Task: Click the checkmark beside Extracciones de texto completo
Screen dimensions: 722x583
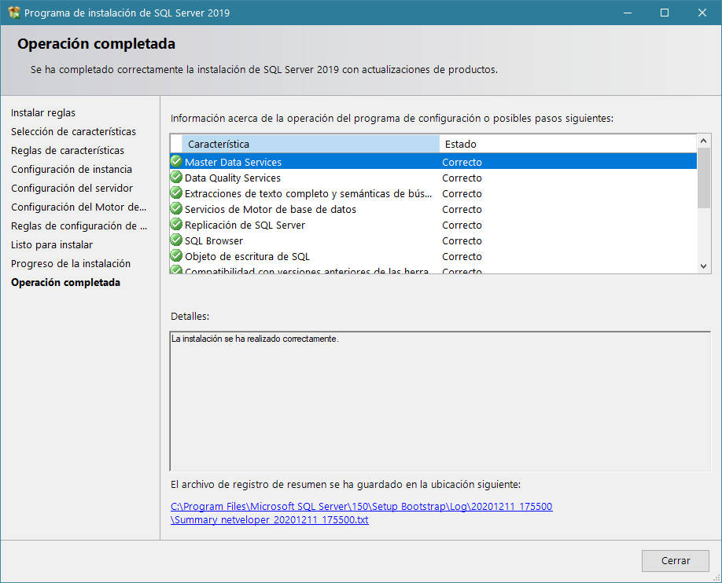Action: 175,193
